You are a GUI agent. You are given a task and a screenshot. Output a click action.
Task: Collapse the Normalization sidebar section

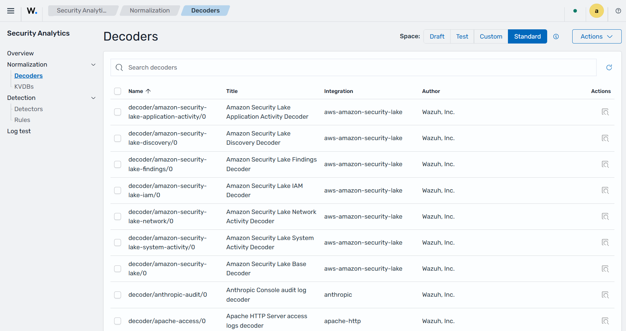[93, 65]
